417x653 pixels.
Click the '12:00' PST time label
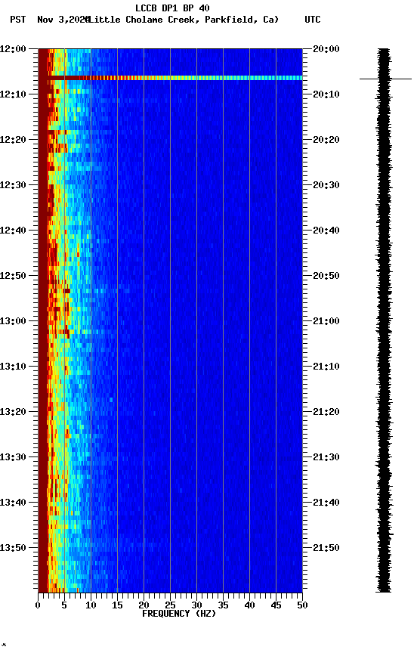[13, 49]
